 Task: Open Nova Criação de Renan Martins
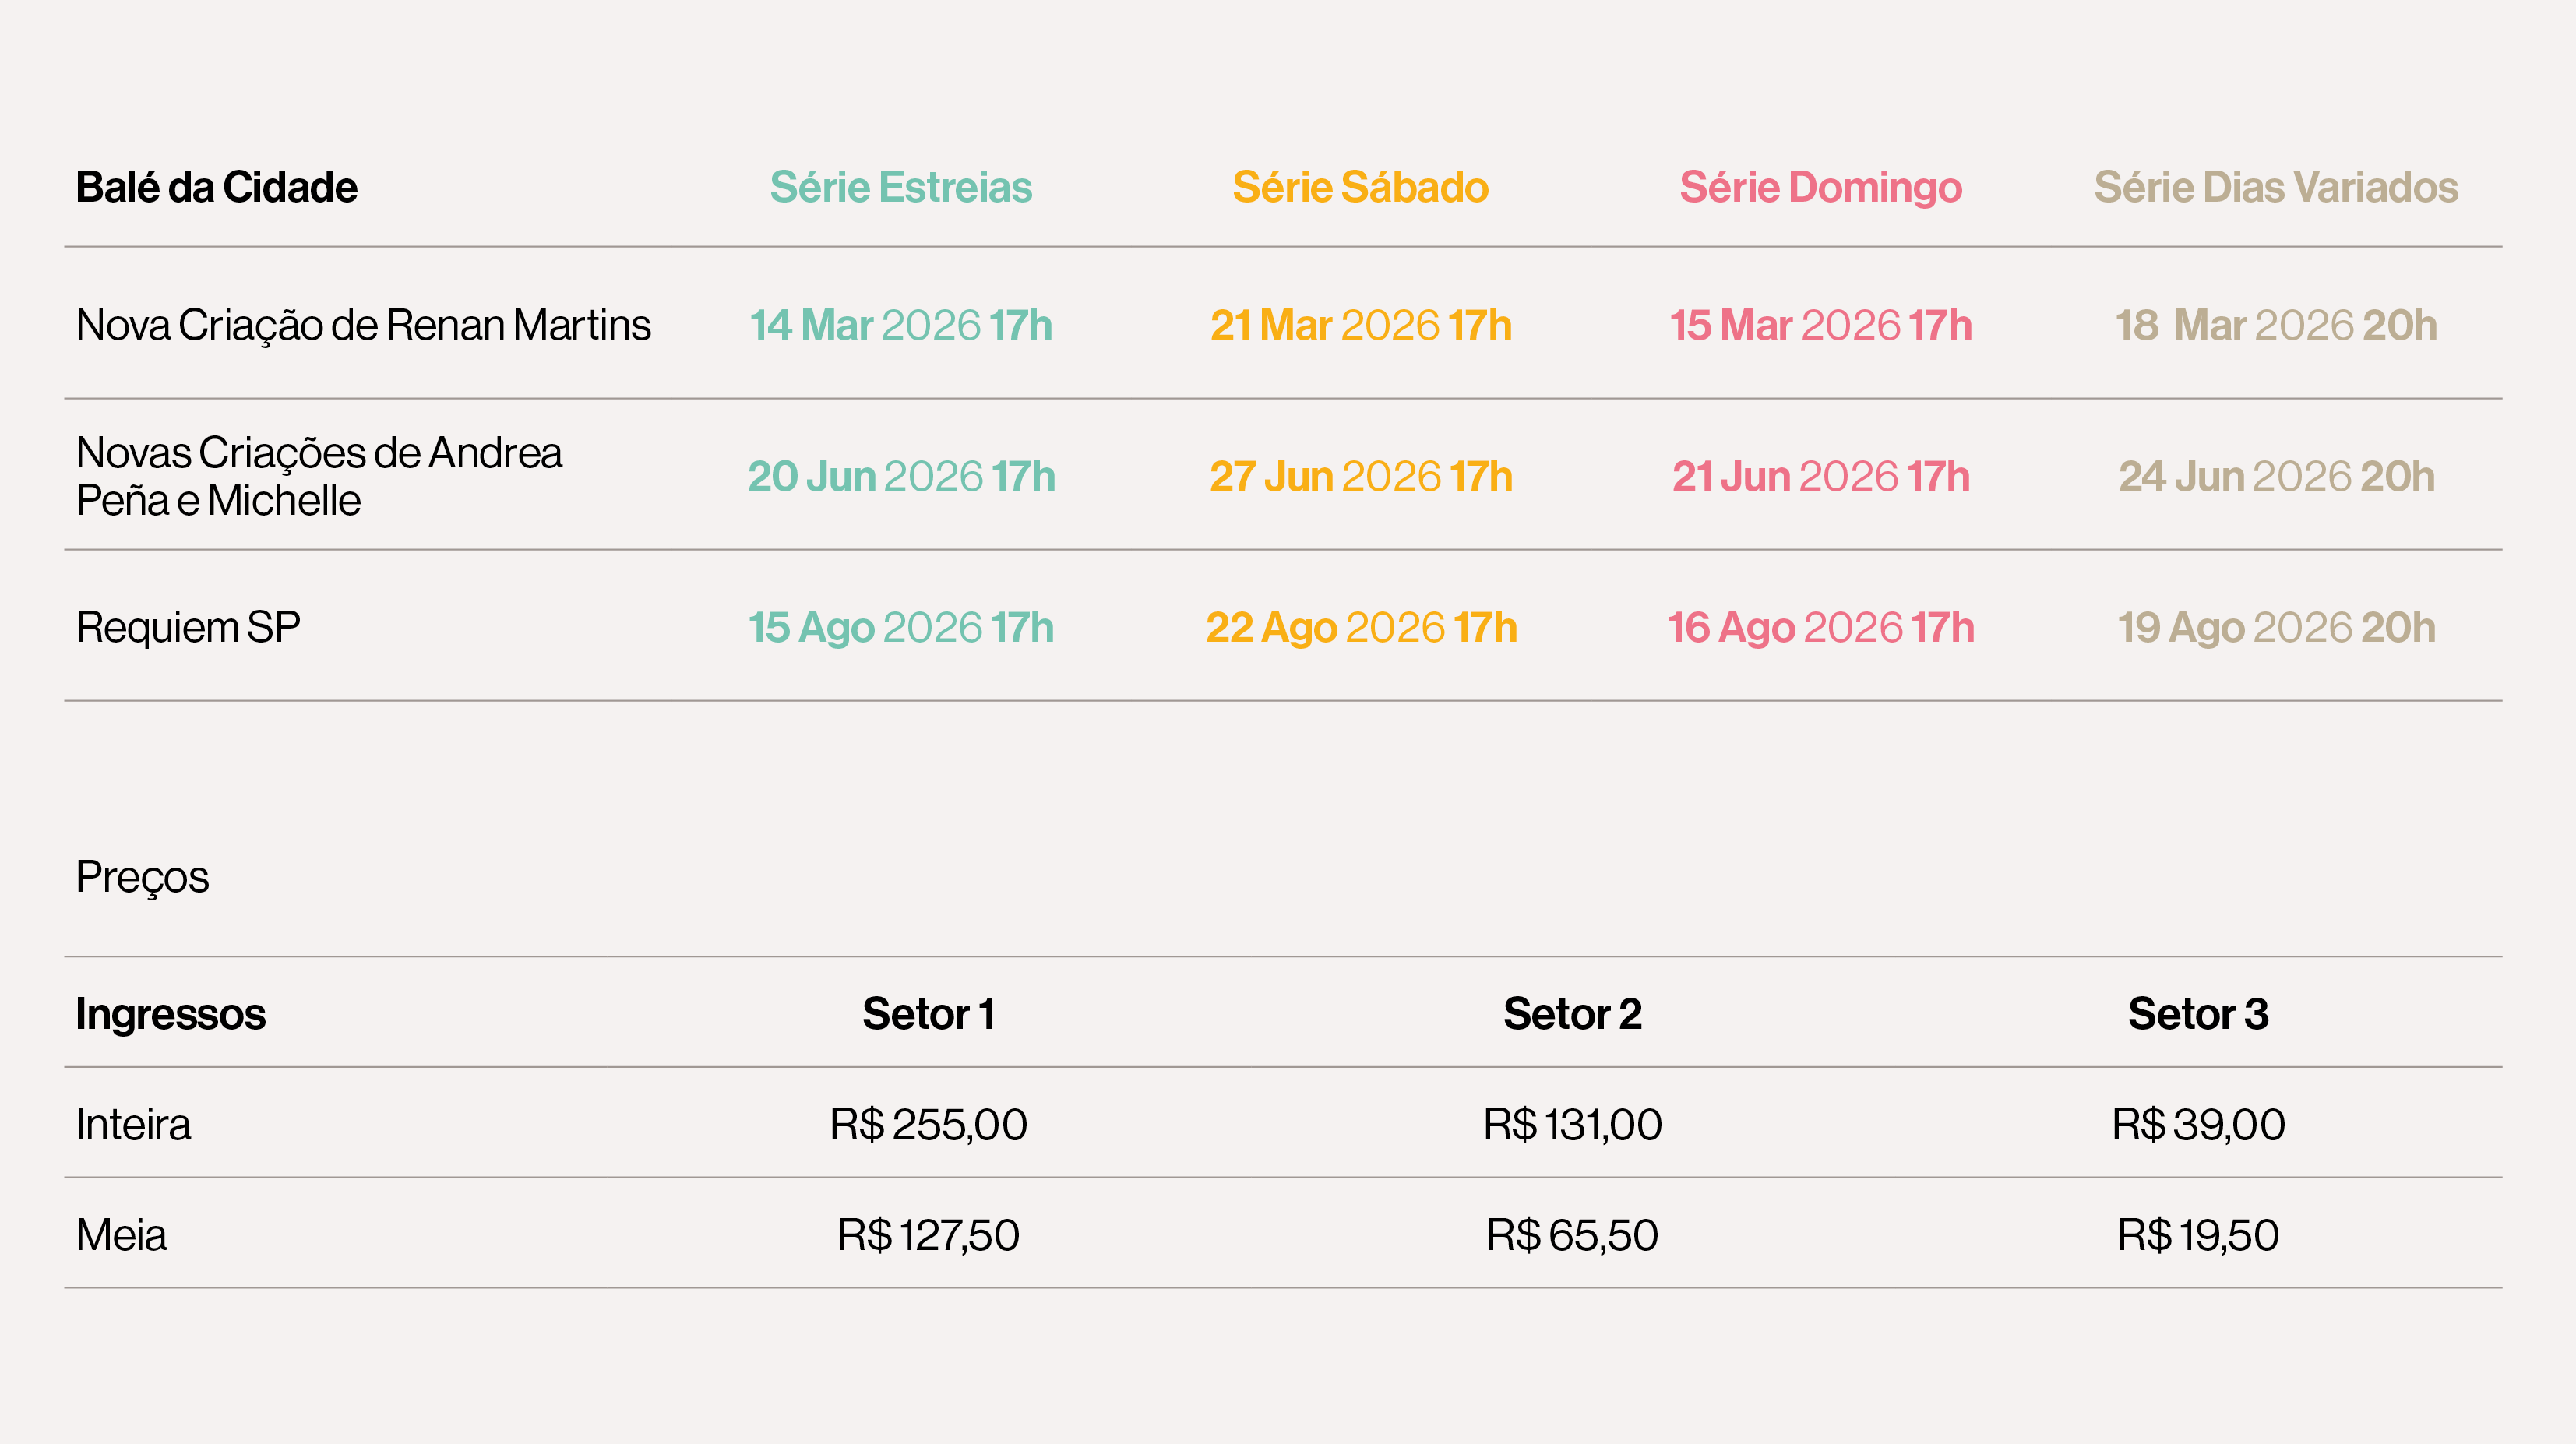(x=363, y=325)
